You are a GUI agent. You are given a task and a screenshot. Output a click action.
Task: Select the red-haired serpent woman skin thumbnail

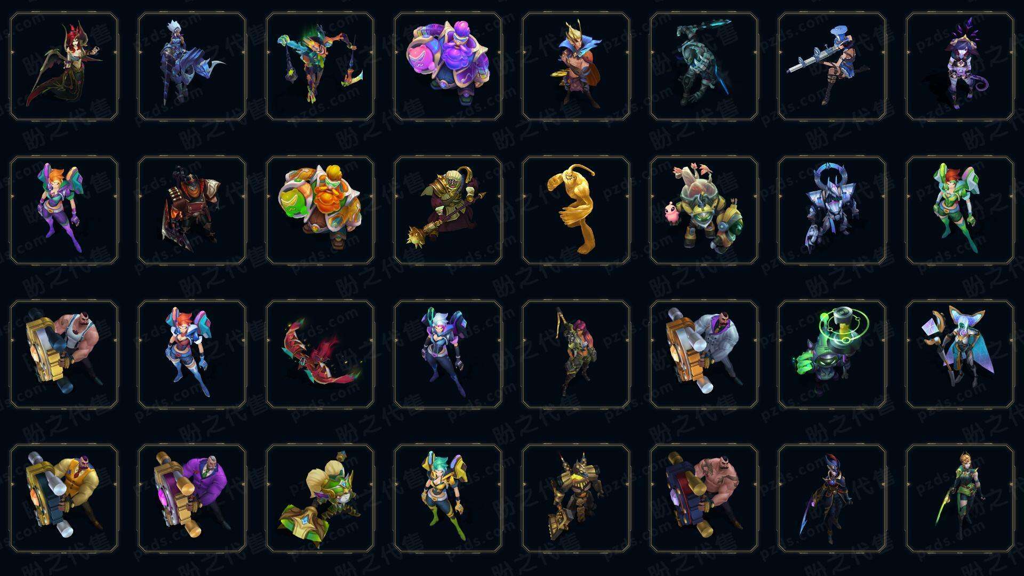click(64, 66)
